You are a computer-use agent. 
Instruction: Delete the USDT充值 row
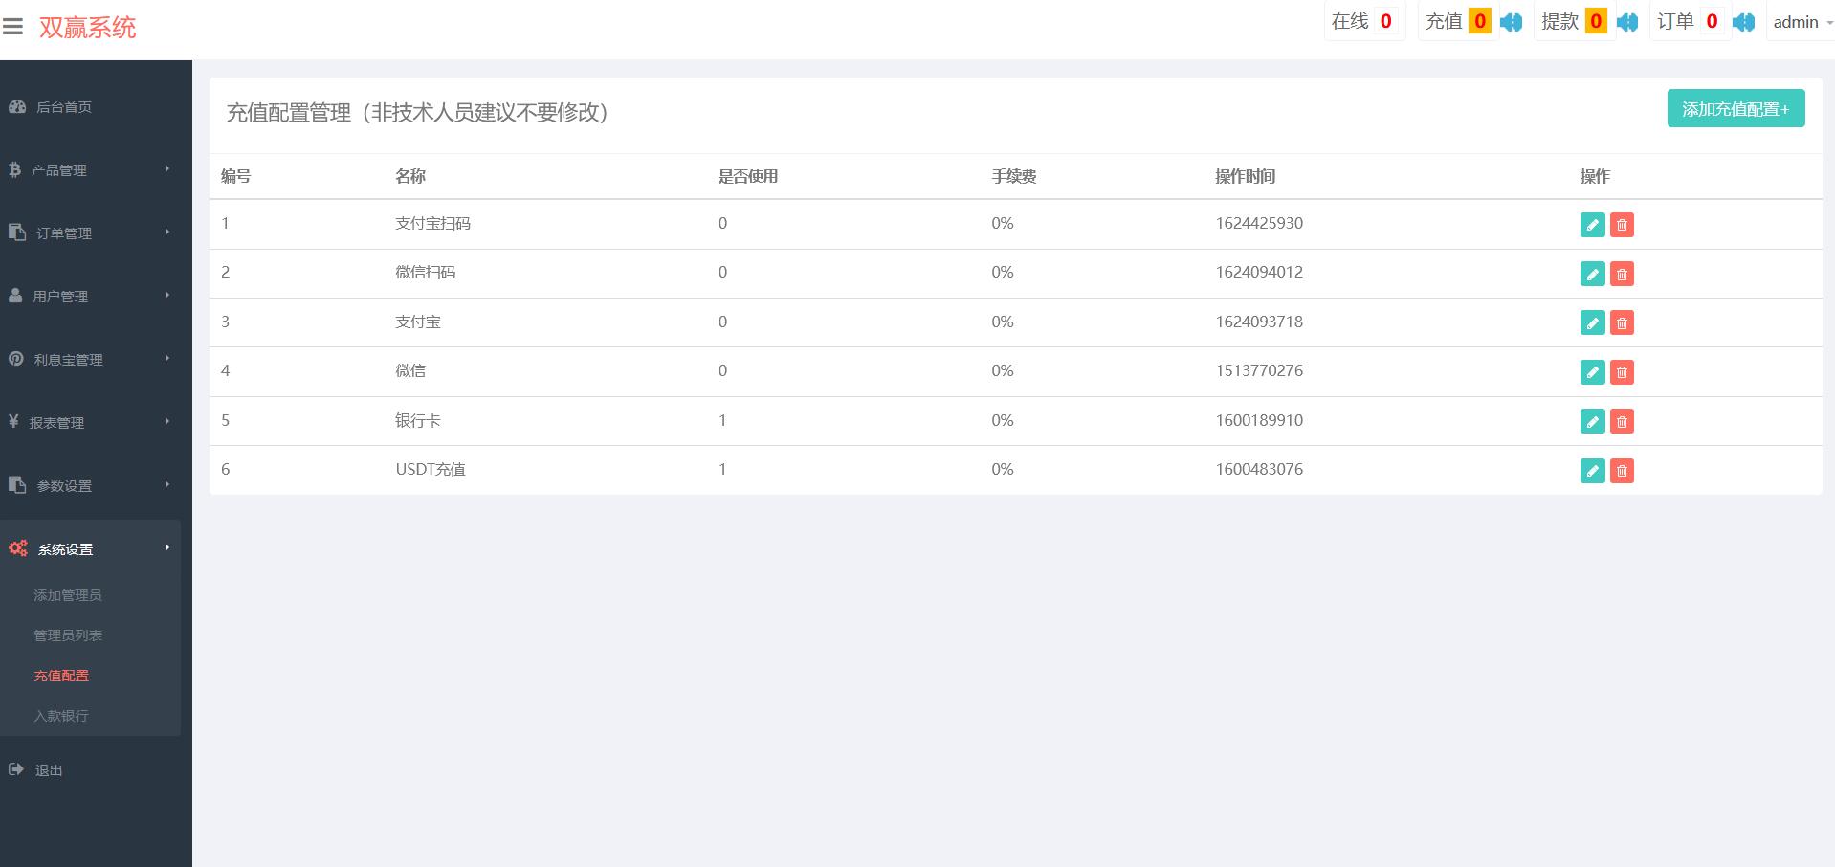click(1622, 470)
